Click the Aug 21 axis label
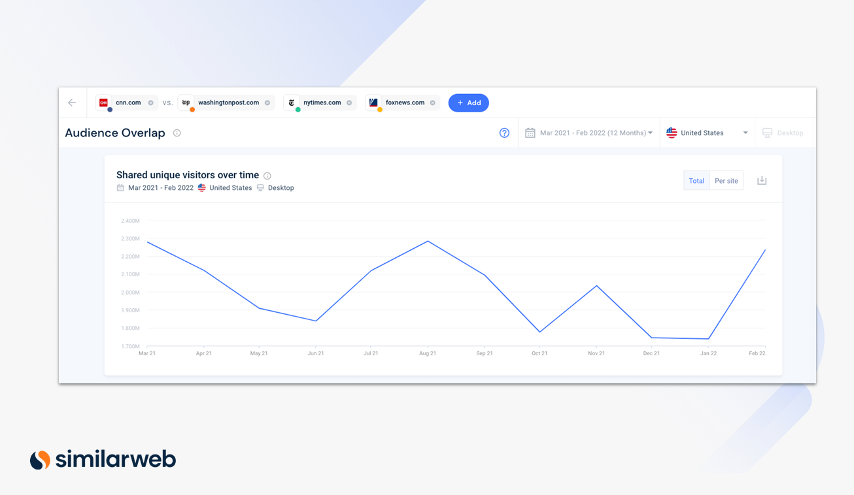This screenshot has height=495, width=854. pos(428,353)
